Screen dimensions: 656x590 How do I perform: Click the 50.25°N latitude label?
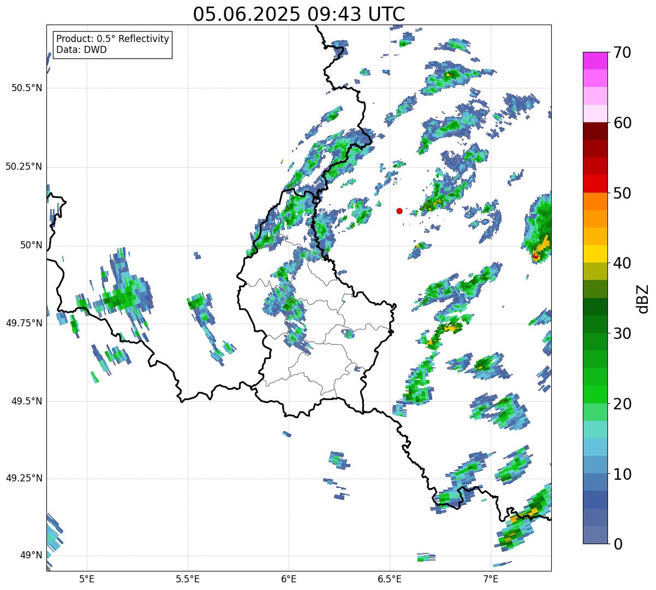click(x=24, y=166)
